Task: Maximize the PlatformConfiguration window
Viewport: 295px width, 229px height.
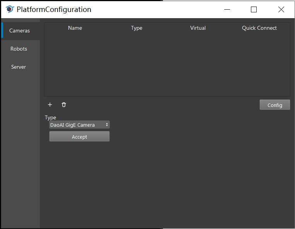Action: coord(254,9)
